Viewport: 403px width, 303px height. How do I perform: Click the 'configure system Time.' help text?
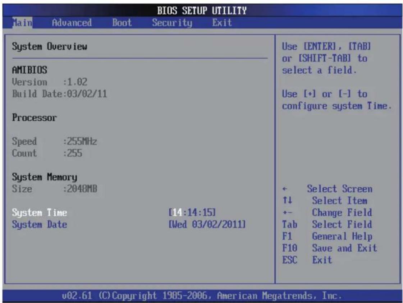(x=337, y=106)
